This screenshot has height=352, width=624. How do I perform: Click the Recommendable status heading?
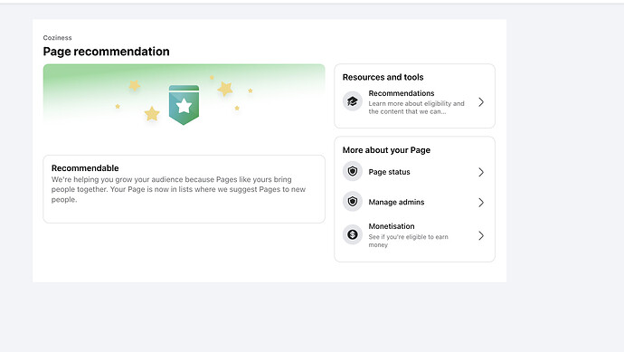(x=85, y=168)
